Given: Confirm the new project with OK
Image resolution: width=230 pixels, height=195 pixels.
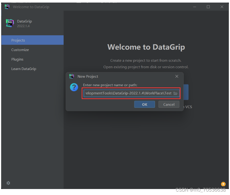Looking at the screenshot, I should pyautogui.click(x=145, y=104).
